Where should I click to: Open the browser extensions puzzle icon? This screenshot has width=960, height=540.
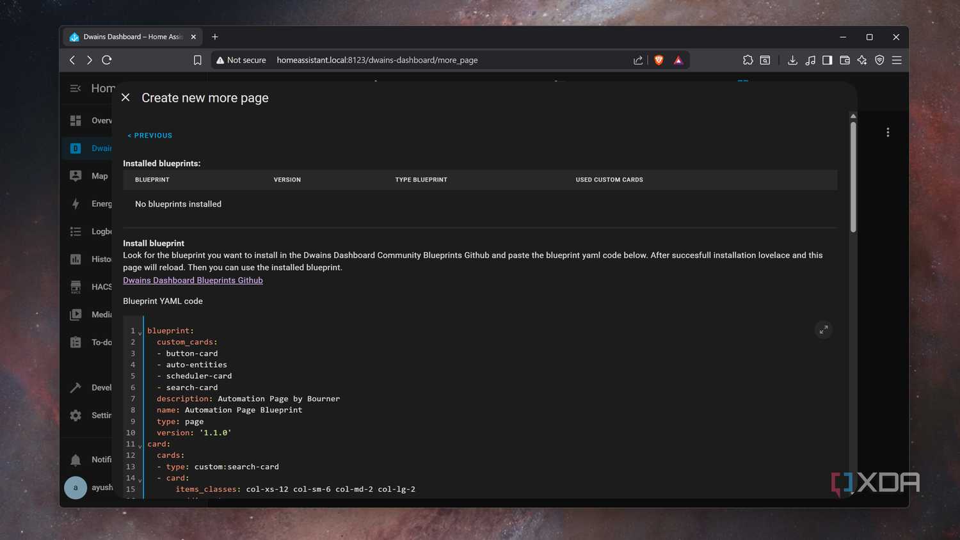[x=748, y=60]
